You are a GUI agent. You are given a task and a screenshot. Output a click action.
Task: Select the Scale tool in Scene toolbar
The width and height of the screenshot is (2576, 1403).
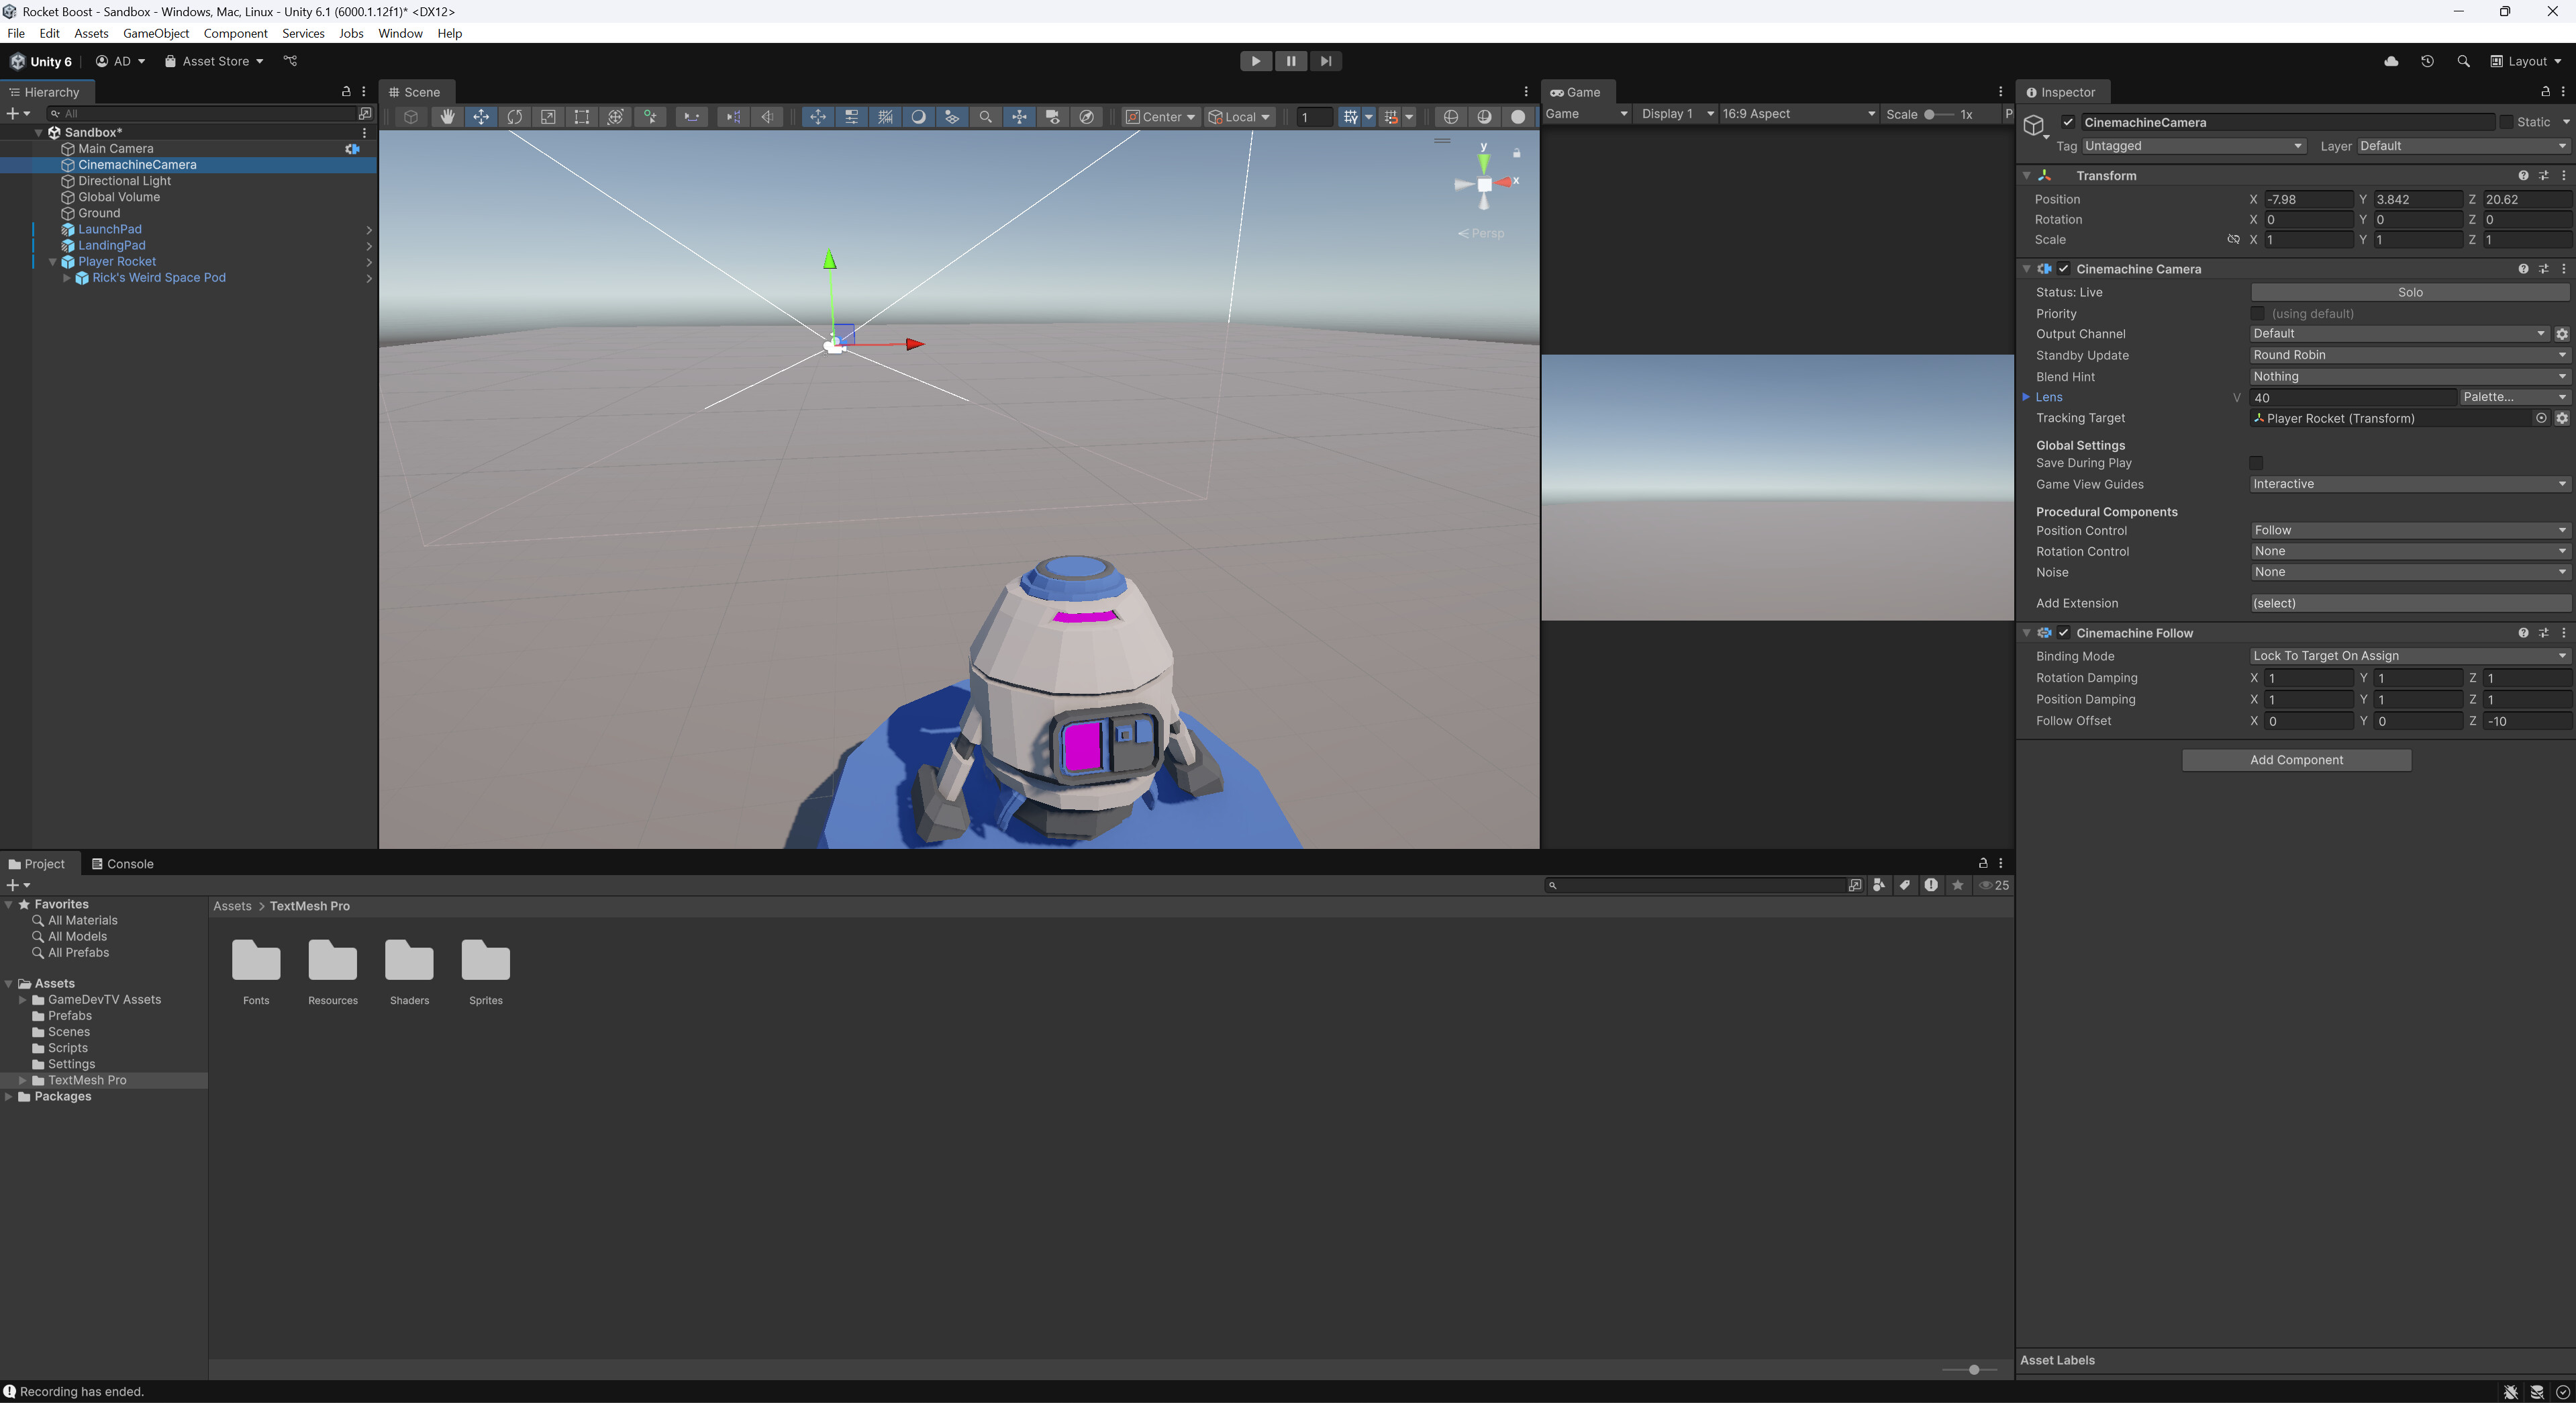(548, 117)
